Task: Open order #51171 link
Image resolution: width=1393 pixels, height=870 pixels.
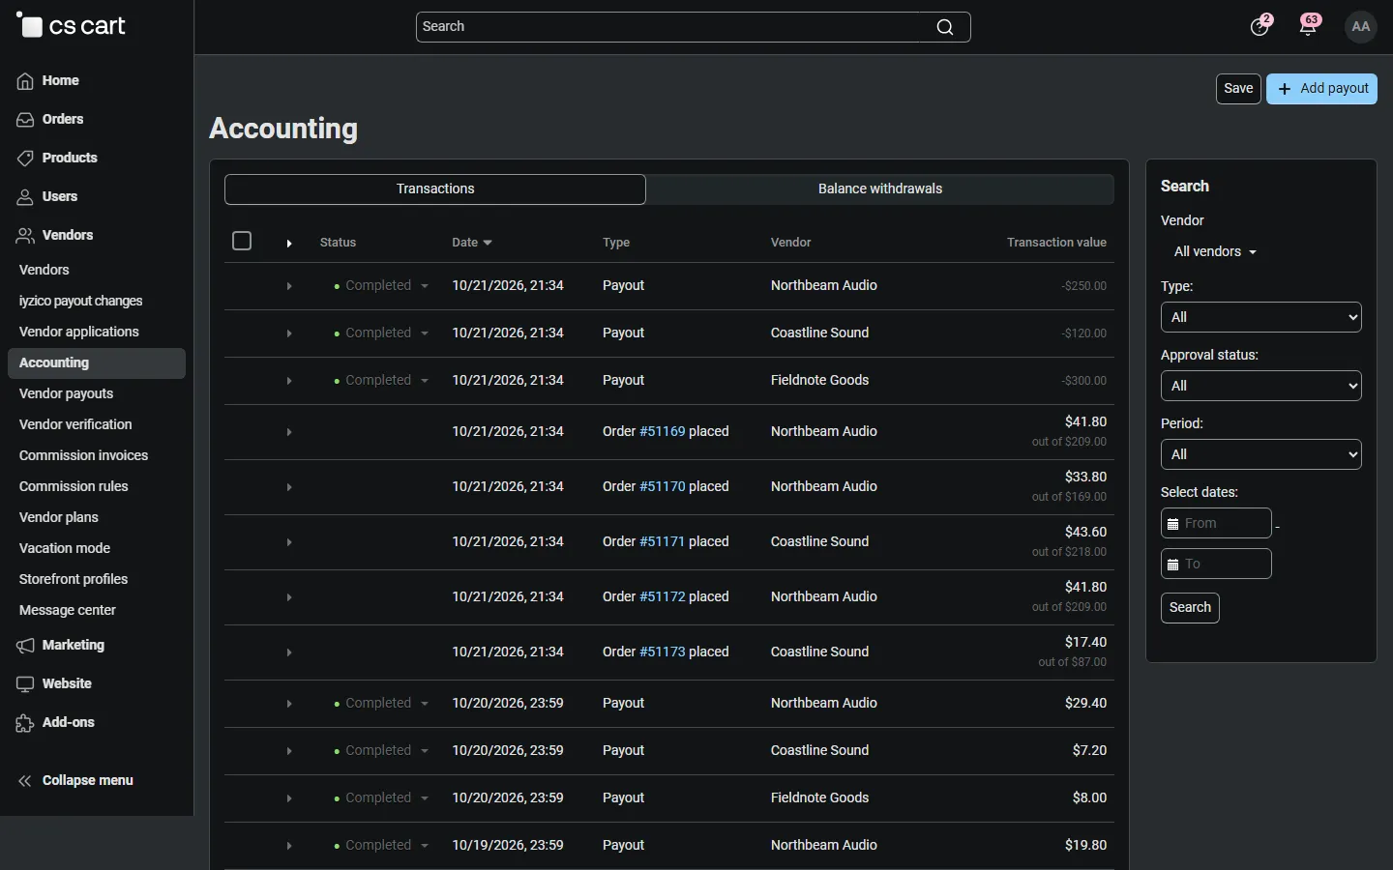Action: click(663, 542)
